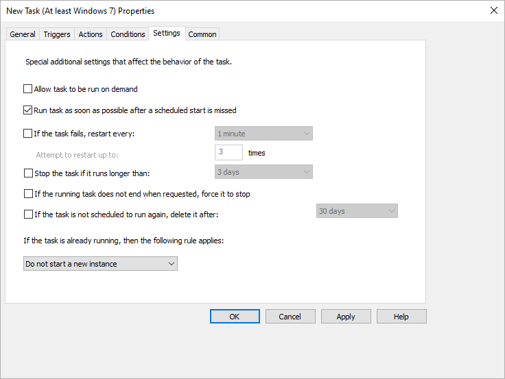The image size is (505, 379).
Task: Click the Apply button
Action: (346, 317)
